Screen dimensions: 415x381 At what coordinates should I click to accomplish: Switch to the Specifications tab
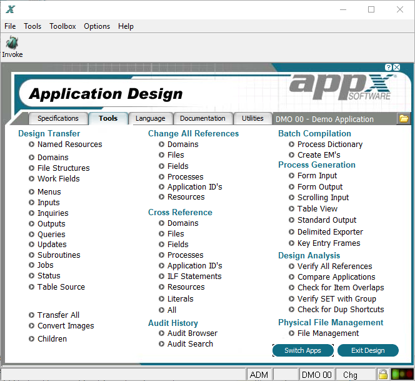(x=58, y=118)
